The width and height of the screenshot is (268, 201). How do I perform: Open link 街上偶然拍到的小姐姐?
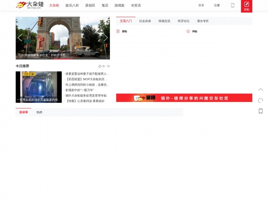88,85
